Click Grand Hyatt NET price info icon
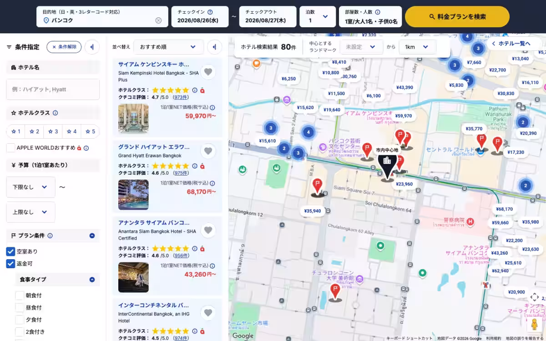The height and width of the screenshot is (341, 546). [x=212, y=183]
